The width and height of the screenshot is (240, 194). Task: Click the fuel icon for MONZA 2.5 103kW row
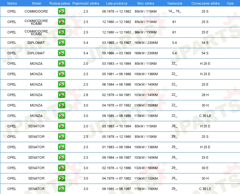click(61, 84)
